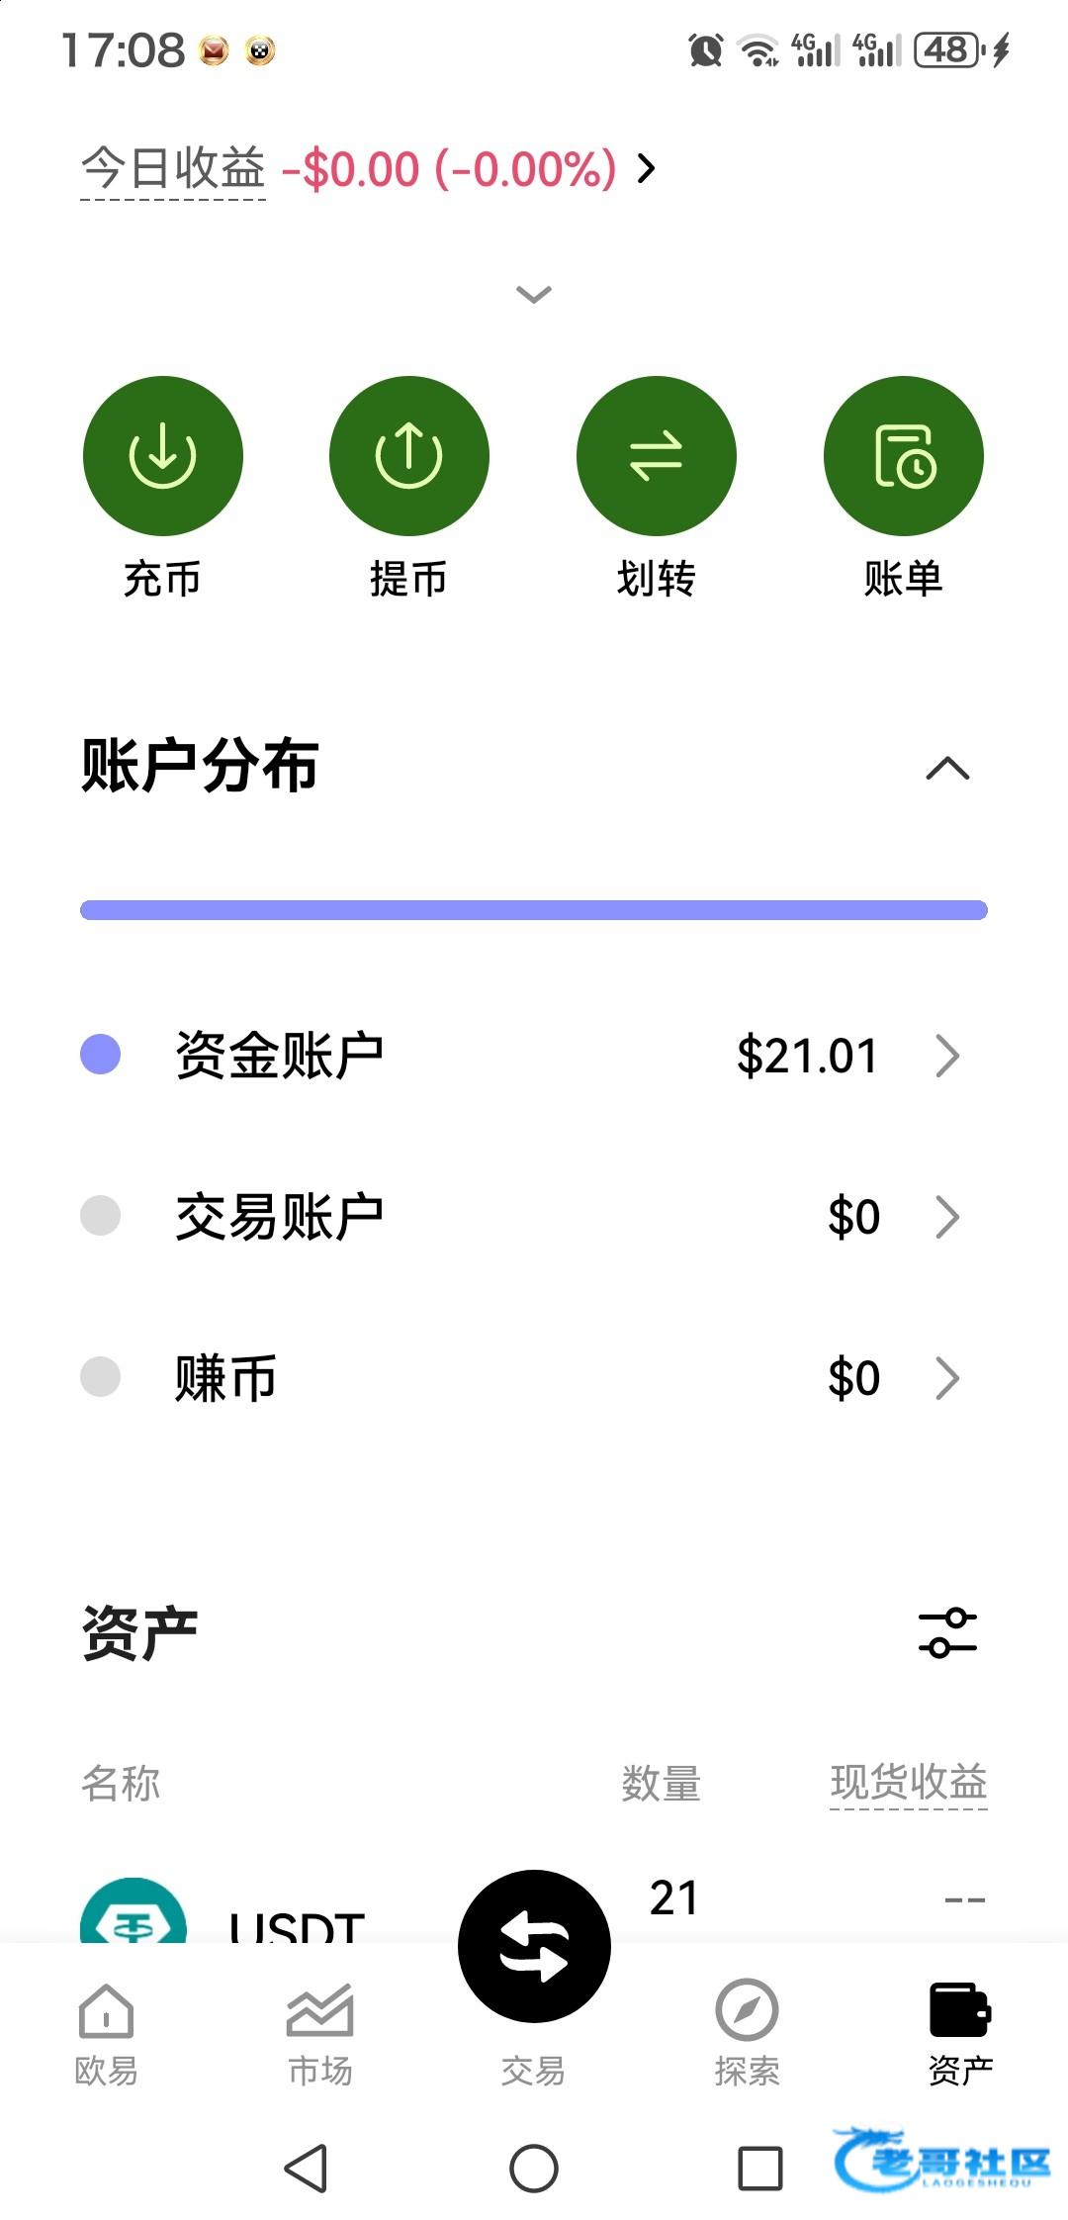Tap the USDT coin logo
Screen dimensions: 1068x2220
[x=133, y=1913]
